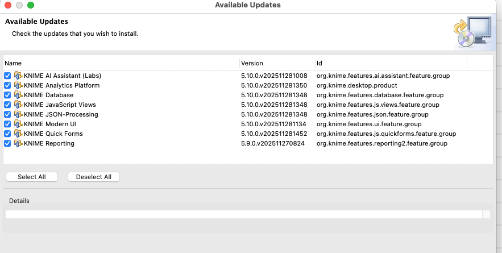Viewport: 502px width, 253px height.
Task: Uncheck the KNIME Modern UI checkbox
Action: click(7, 124)
